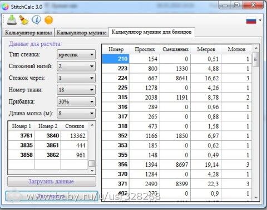Select cell 3761 in blends table

click(22, 136)
